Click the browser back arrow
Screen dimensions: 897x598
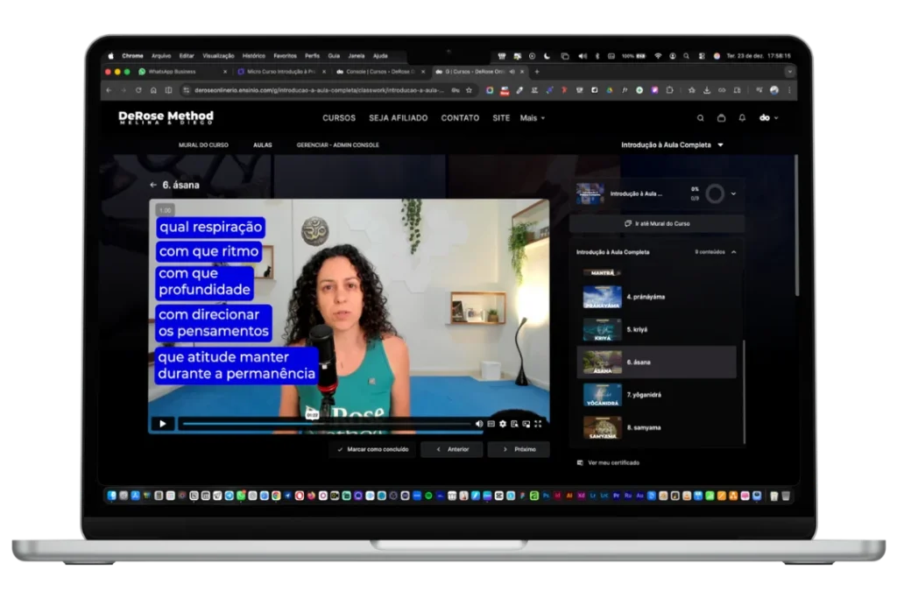pyautogui.click(x=109, y=90)
